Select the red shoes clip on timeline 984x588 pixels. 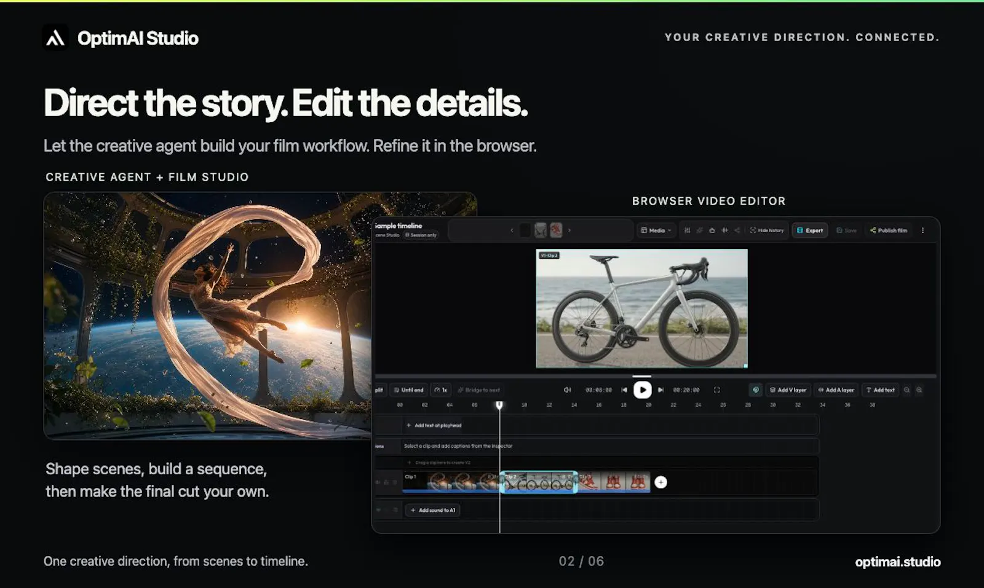[613, 482]
